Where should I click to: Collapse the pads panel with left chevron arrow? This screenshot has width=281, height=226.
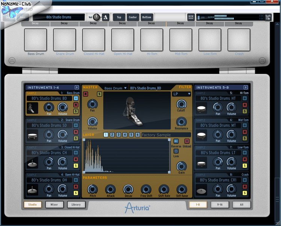tap(12, 60)
